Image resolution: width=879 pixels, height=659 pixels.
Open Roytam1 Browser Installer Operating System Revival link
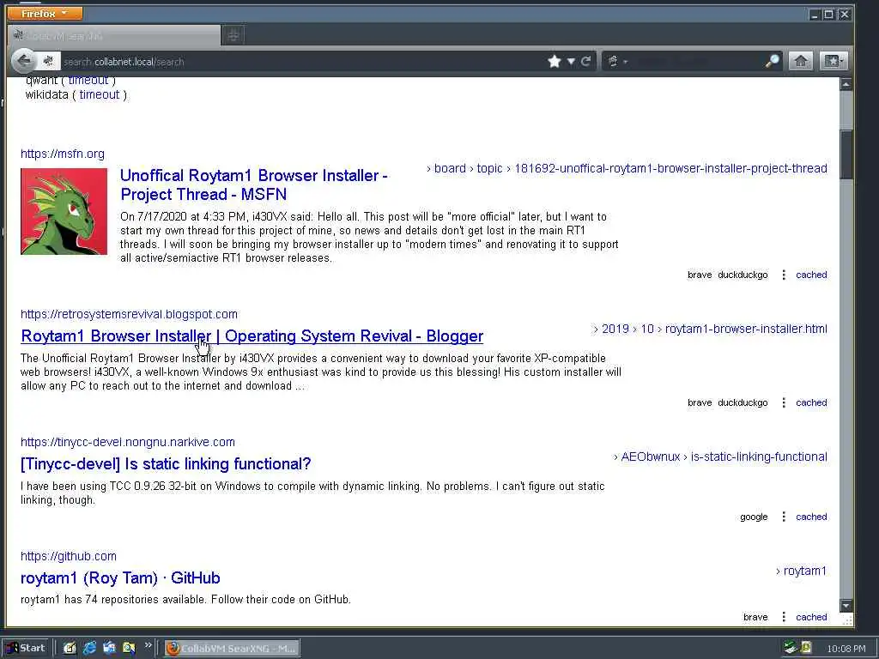tap(252, 336)
